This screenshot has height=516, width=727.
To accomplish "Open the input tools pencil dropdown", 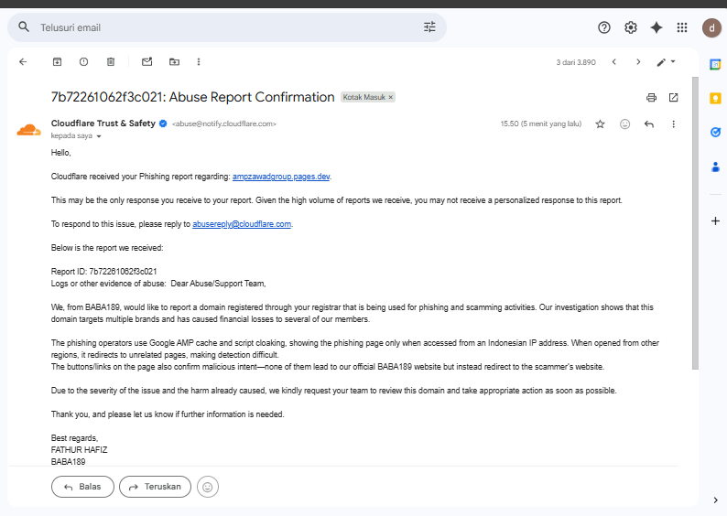I will (667, 62).
